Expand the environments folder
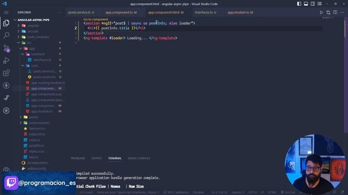Screen dimensions: 348x195 (x=21, y=123)
